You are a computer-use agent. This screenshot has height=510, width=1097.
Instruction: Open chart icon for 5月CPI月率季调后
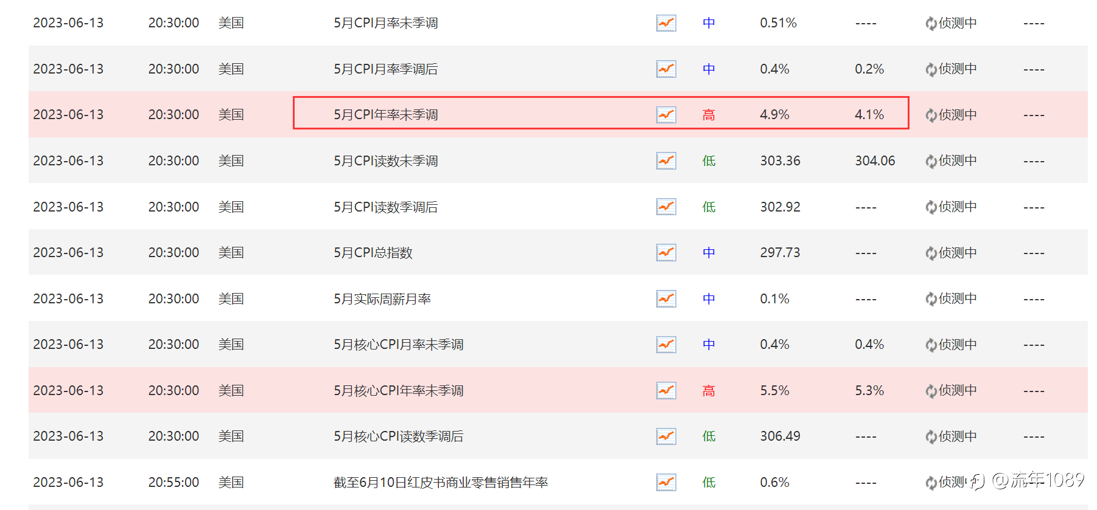click(x=666, y=69)
